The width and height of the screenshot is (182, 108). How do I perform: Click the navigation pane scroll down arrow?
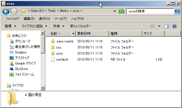(x=43, y=88)
